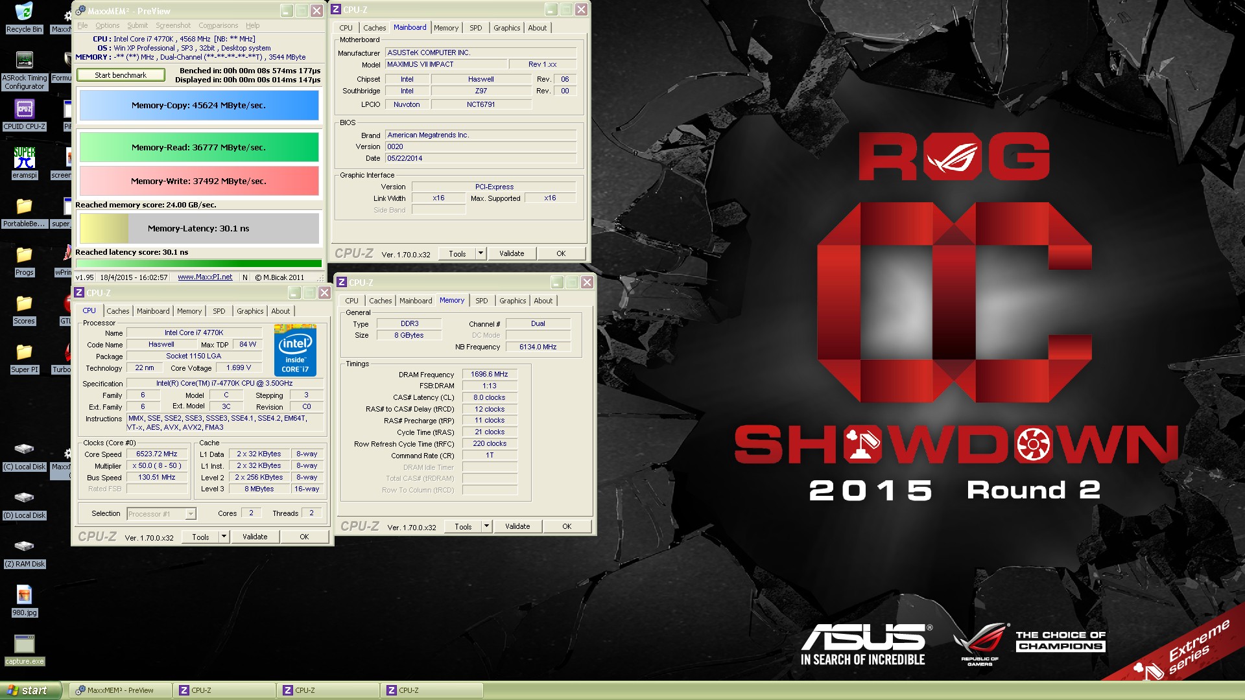Click OK in Mainboard CPU-Z window
This screenshot has height=700, width=1245.
point(561,253)
